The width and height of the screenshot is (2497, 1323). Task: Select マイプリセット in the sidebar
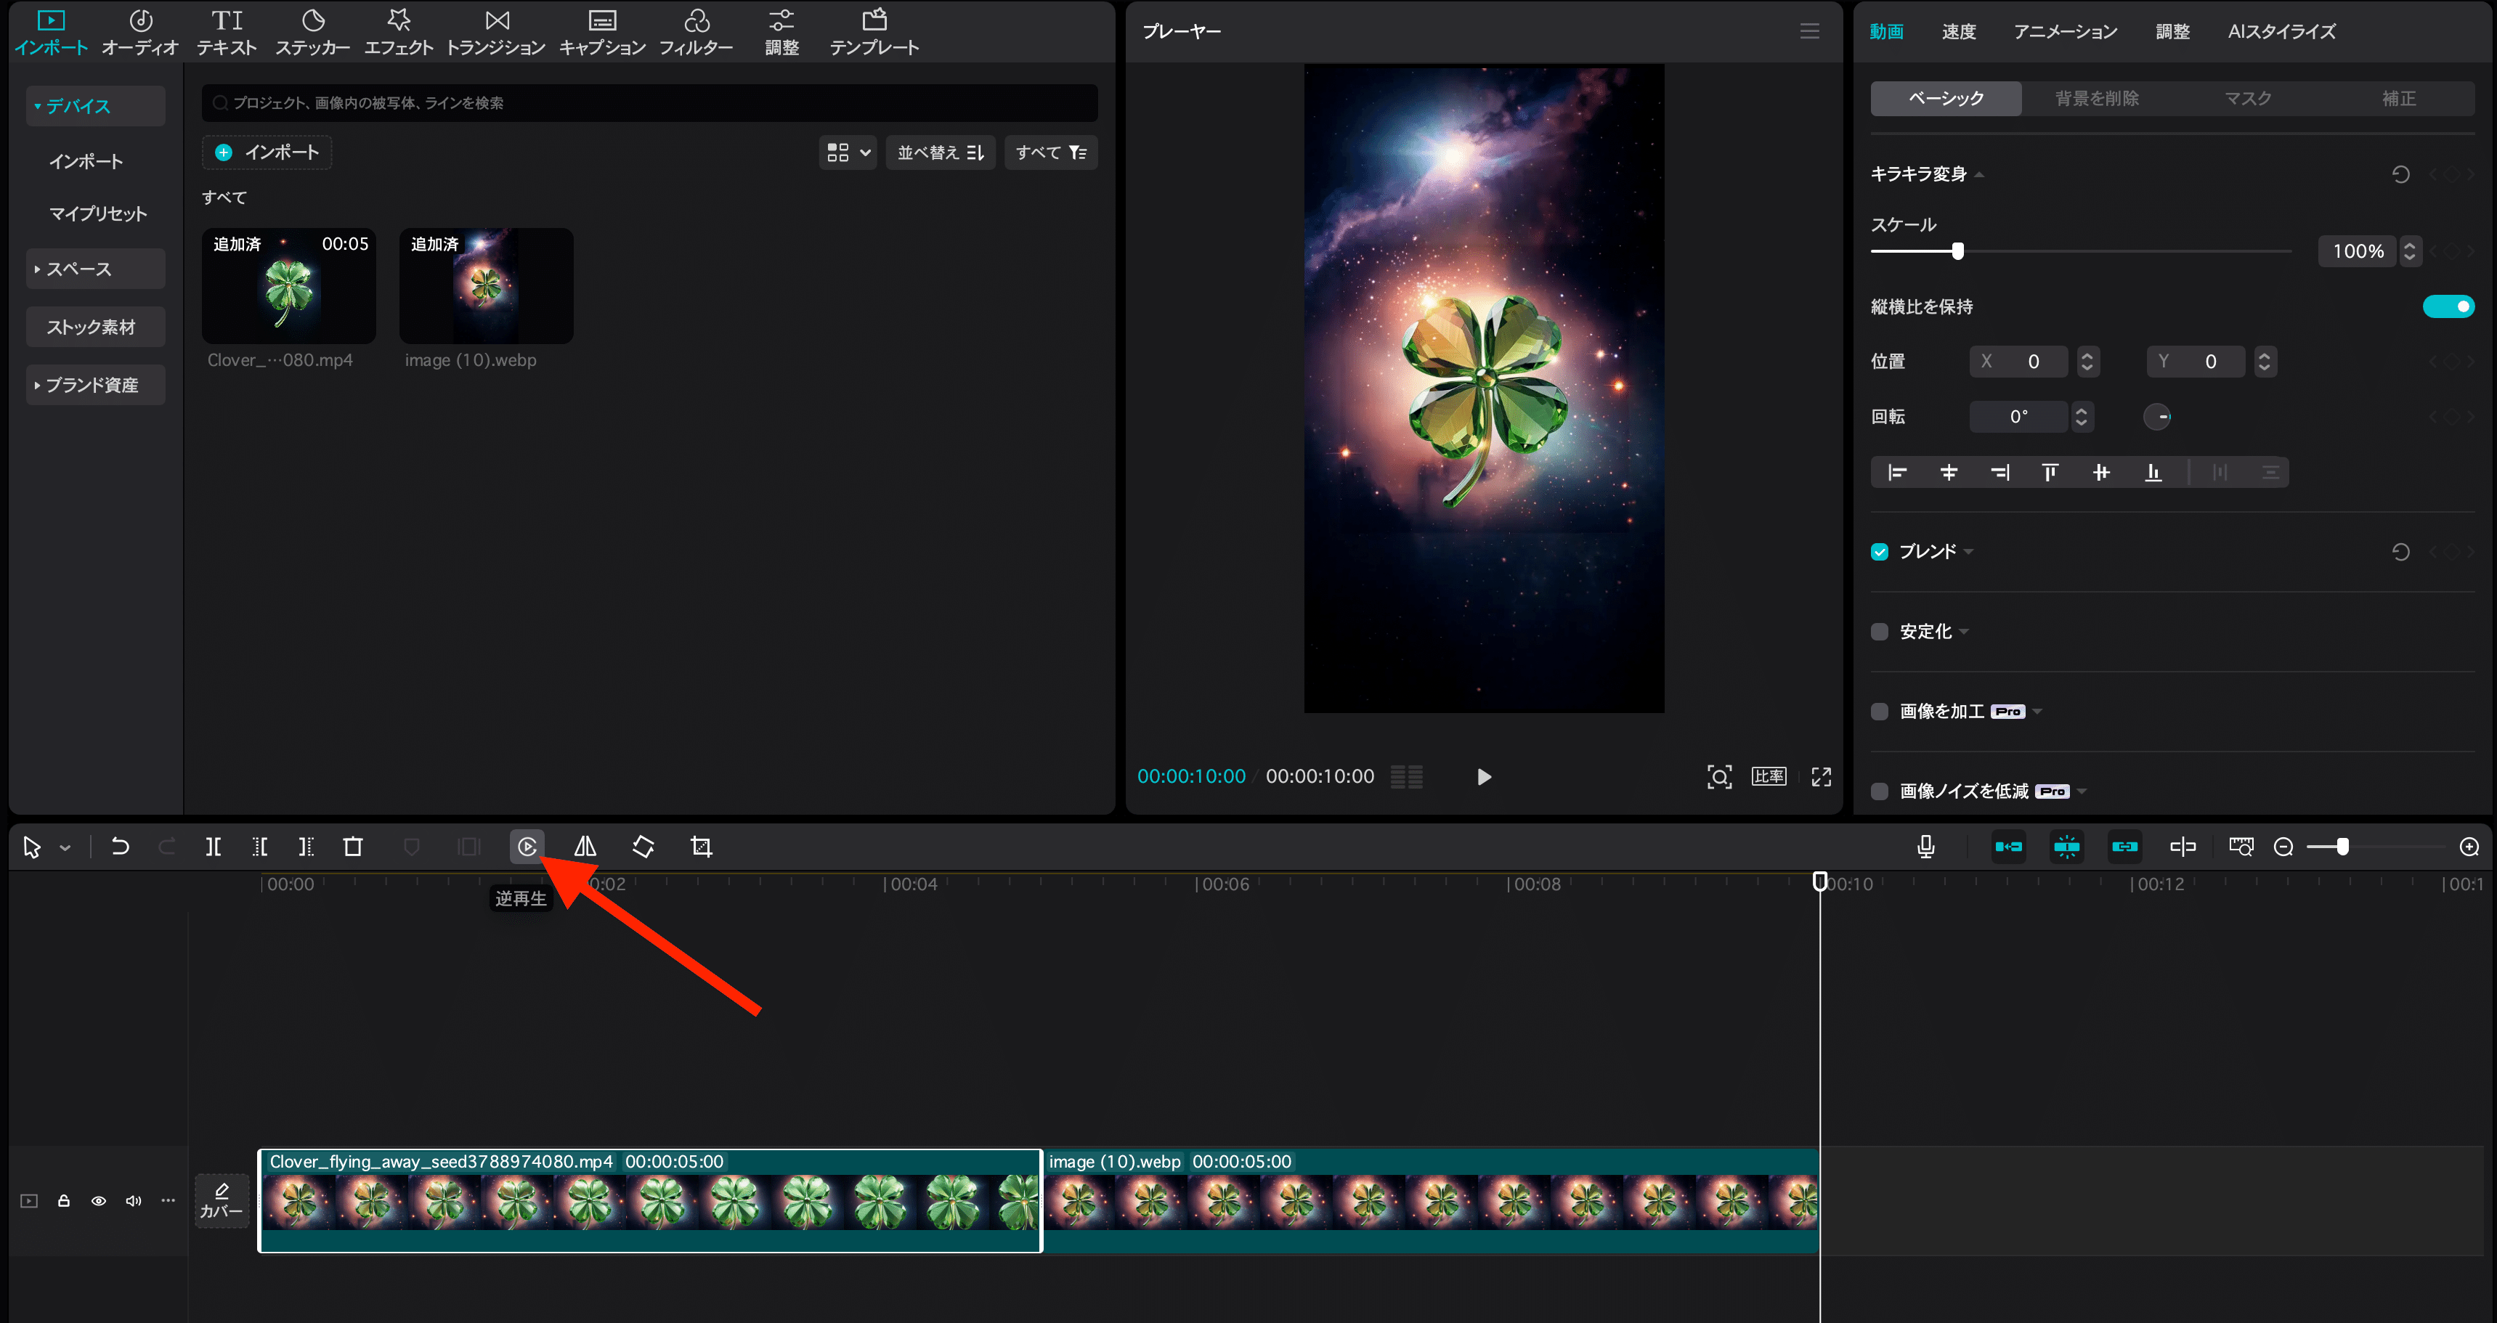click(x=98, y=213)
